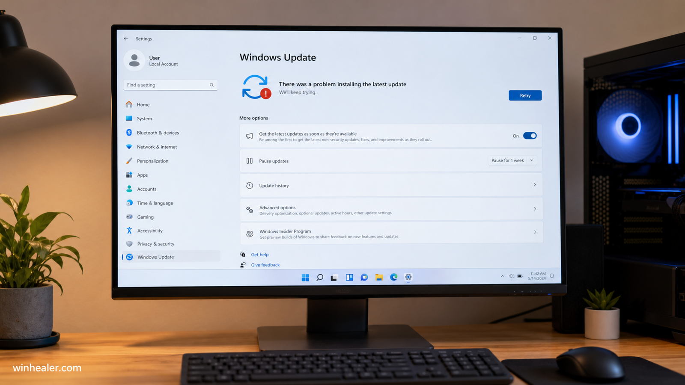Click the Bluetooth icon in sidebar

tap(129, 133)
